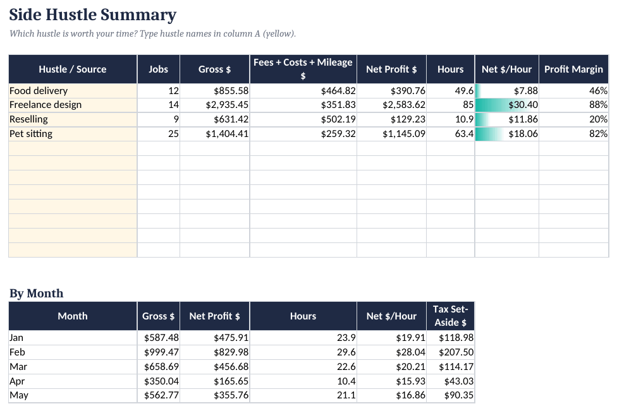The image size is (617, 411).
Task: Select the Feb month row label
Action: click(73, 352)
